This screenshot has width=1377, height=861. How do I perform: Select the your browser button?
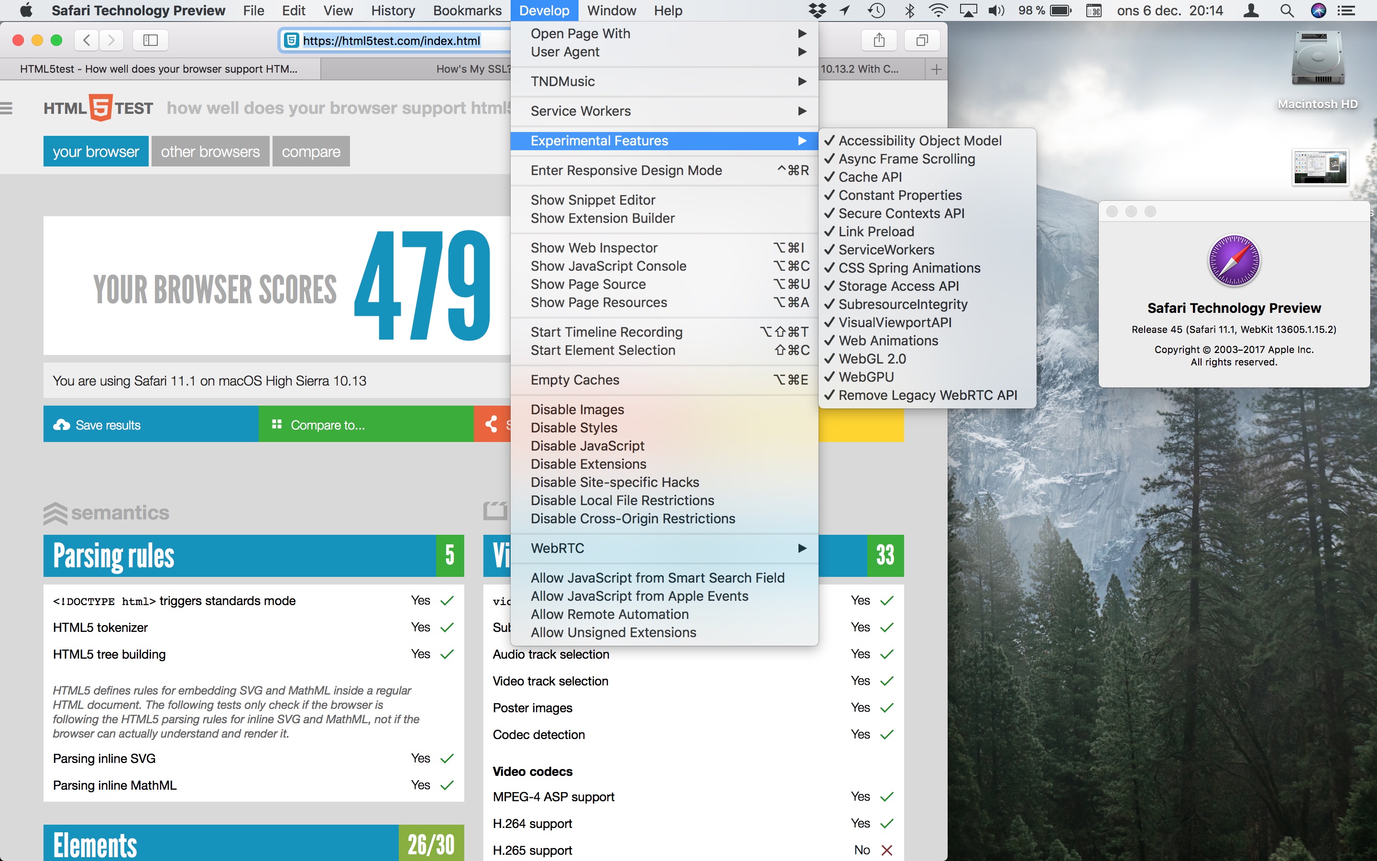coord(96,152)
